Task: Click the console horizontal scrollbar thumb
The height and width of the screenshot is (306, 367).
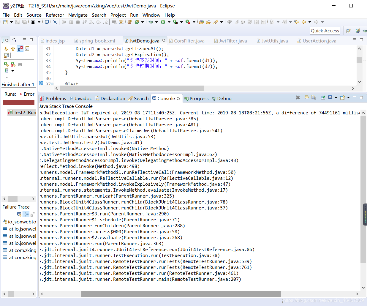Action: 181,294
